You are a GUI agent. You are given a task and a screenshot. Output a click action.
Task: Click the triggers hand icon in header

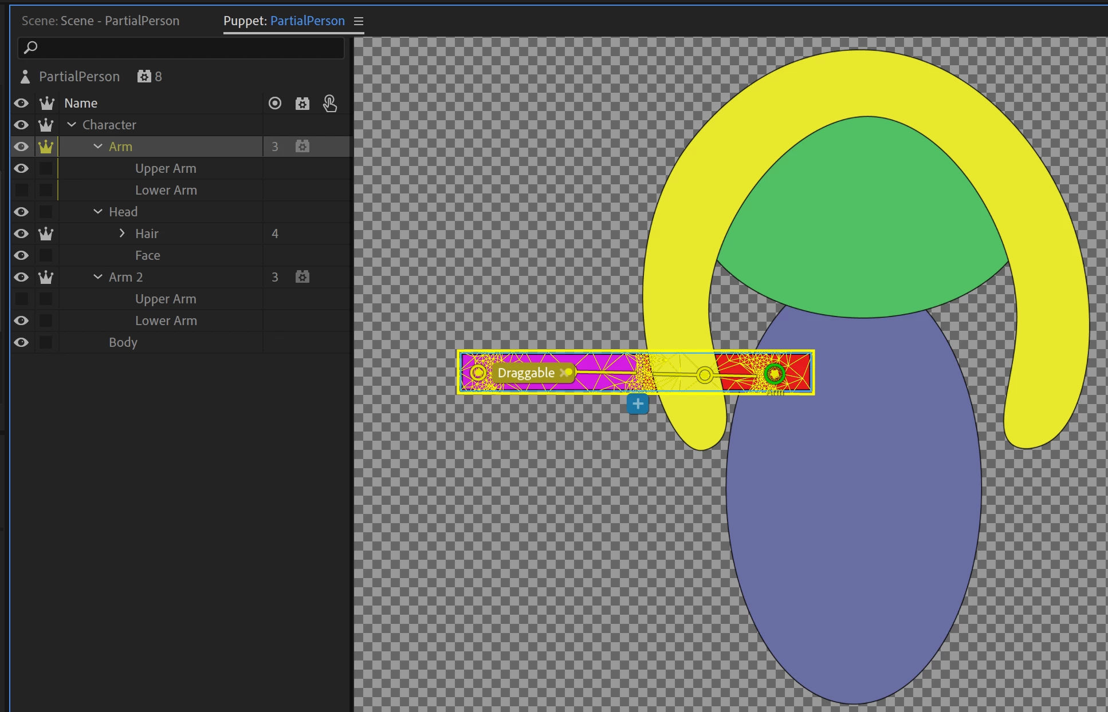(329, 103)
